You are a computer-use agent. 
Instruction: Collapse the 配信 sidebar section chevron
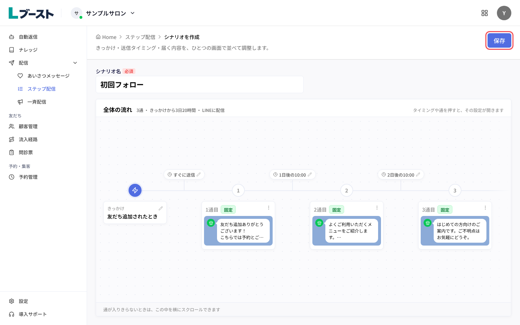(75, 63)
